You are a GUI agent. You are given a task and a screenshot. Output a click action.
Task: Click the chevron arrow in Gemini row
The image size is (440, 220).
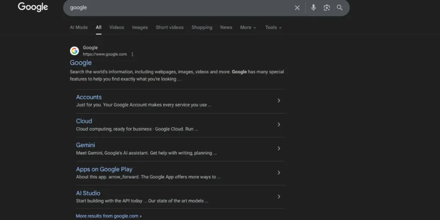coord(278,149)
